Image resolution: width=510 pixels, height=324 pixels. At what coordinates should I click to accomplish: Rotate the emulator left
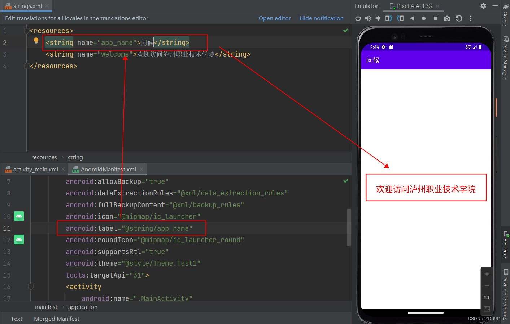point(388,18)
